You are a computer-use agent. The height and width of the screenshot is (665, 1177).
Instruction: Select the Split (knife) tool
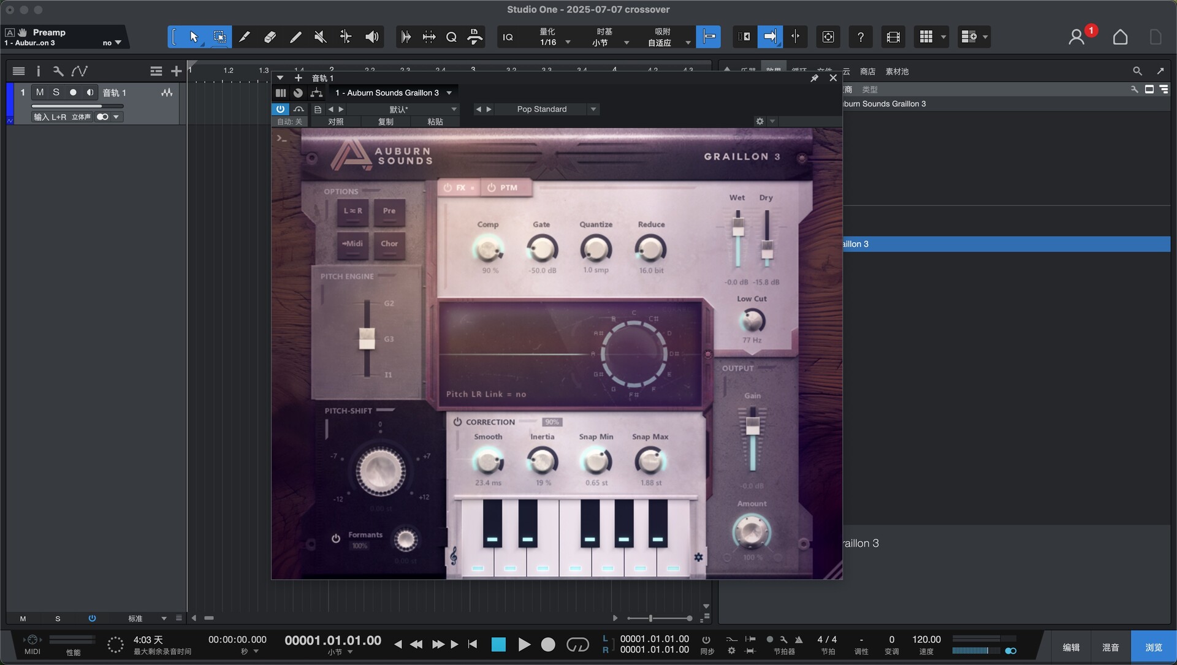244,37
